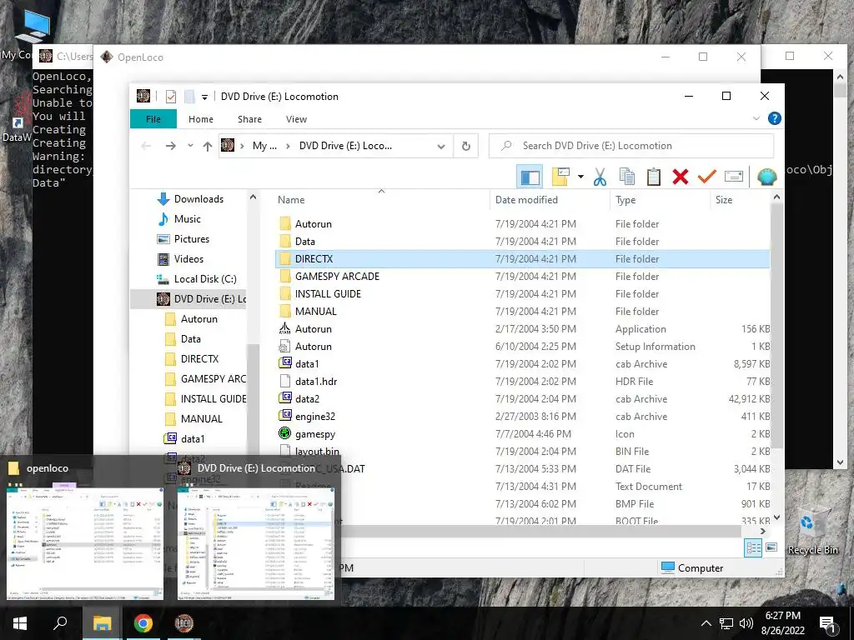Sort files by Name column header
This screenshot has height=640, width=854.
[x=381, y=200]
